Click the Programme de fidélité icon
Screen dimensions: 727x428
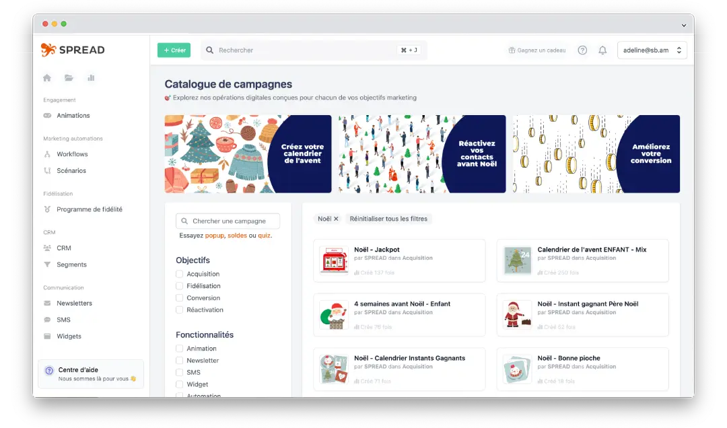click(x=46, y=209)
